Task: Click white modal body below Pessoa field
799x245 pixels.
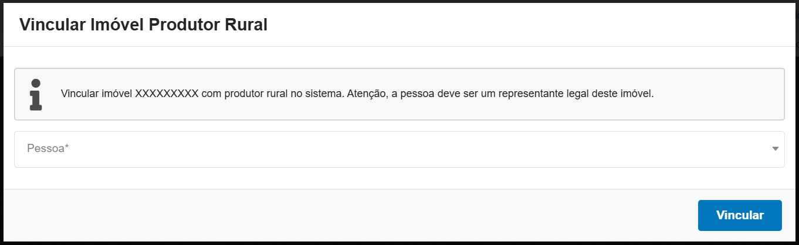Action: [x=399, y=178]
